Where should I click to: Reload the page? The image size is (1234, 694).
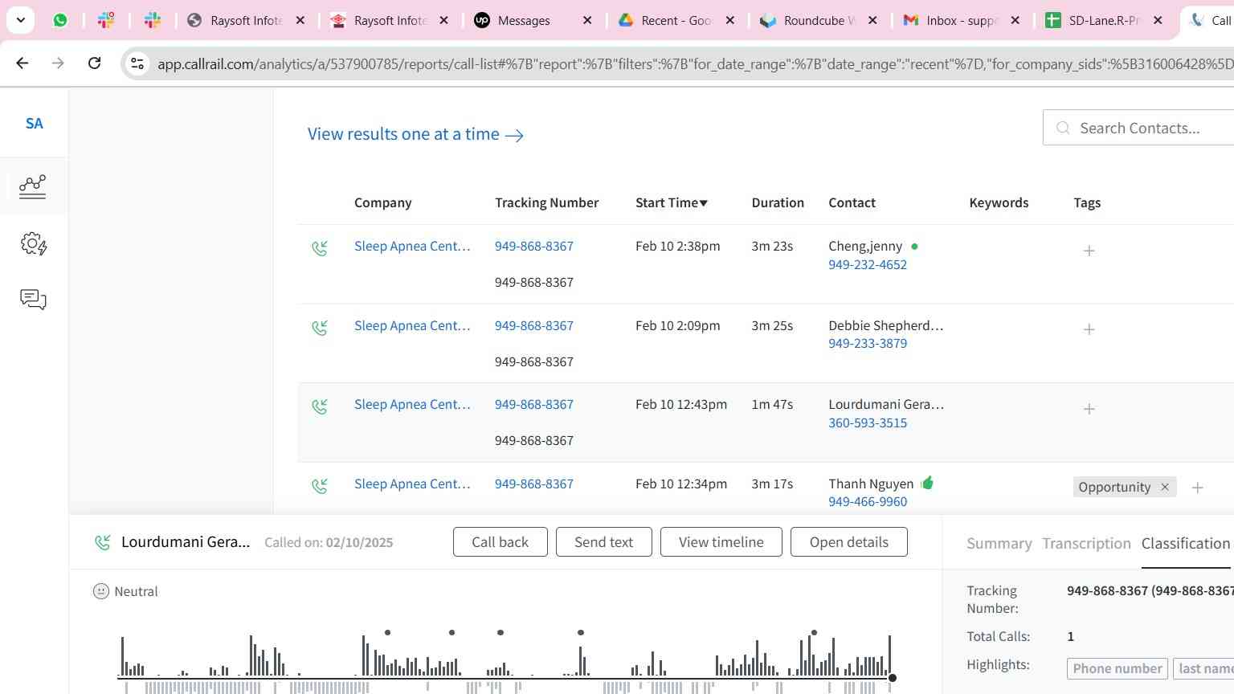pos(94,63)
